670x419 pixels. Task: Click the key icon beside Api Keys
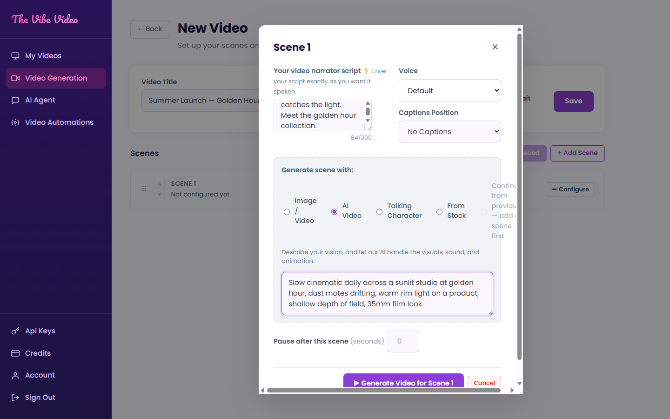15,331
